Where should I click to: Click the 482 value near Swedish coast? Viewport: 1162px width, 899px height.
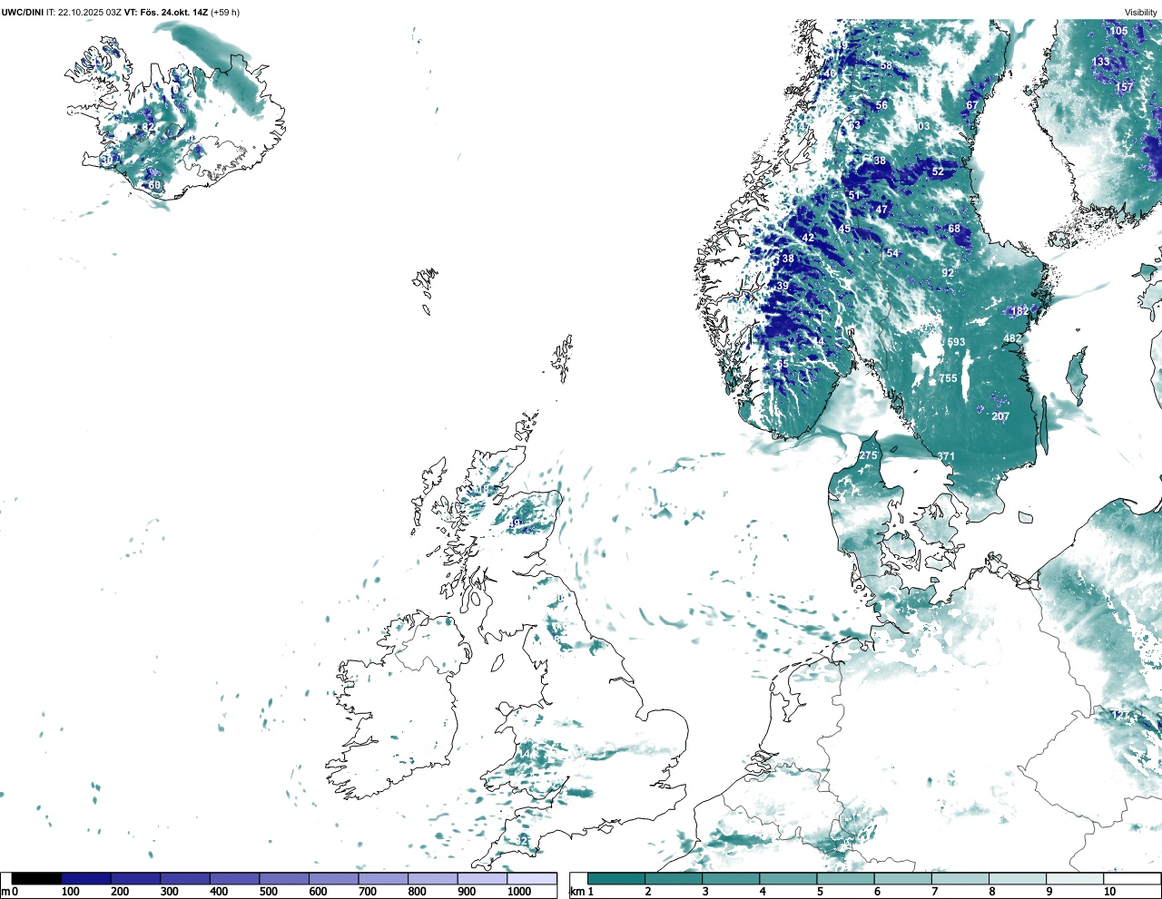(1012, 338)
